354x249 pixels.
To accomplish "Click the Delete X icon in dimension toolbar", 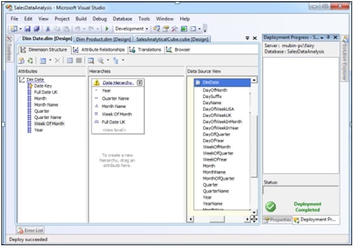I will (x=58, y=61).
